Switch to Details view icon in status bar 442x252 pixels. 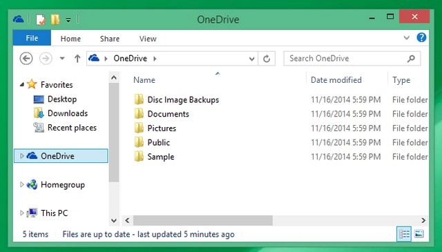coord(404,234)
